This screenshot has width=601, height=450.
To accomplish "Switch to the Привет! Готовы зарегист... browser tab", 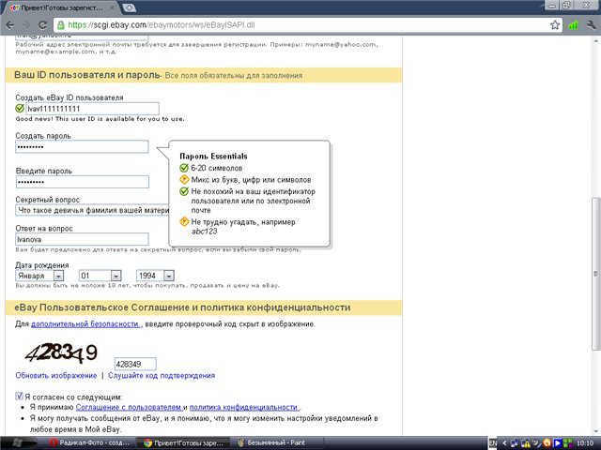I will [61, 7].
